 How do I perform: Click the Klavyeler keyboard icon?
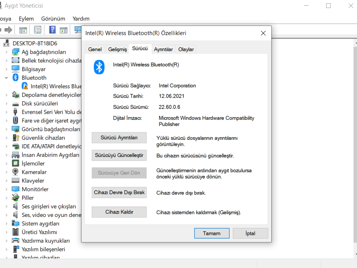(x=16, y=180)
